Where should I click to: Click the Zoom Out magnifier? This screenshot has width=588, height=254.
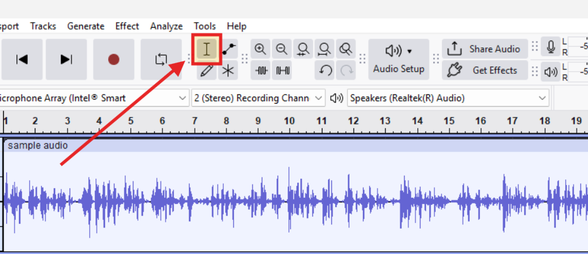click(282, 49)
